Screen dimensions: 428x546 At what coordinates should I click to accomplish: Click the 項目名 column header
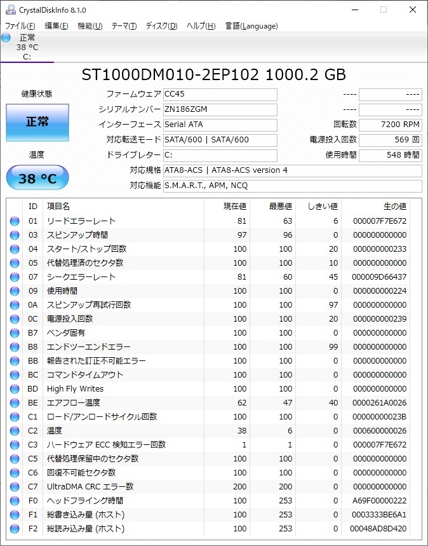click(x=58, y=207)
